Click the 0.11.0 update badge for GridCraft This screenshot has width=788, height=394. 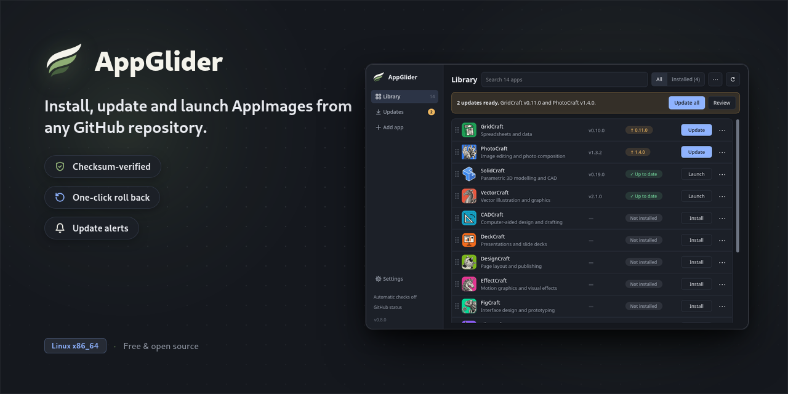coord(639,130)
